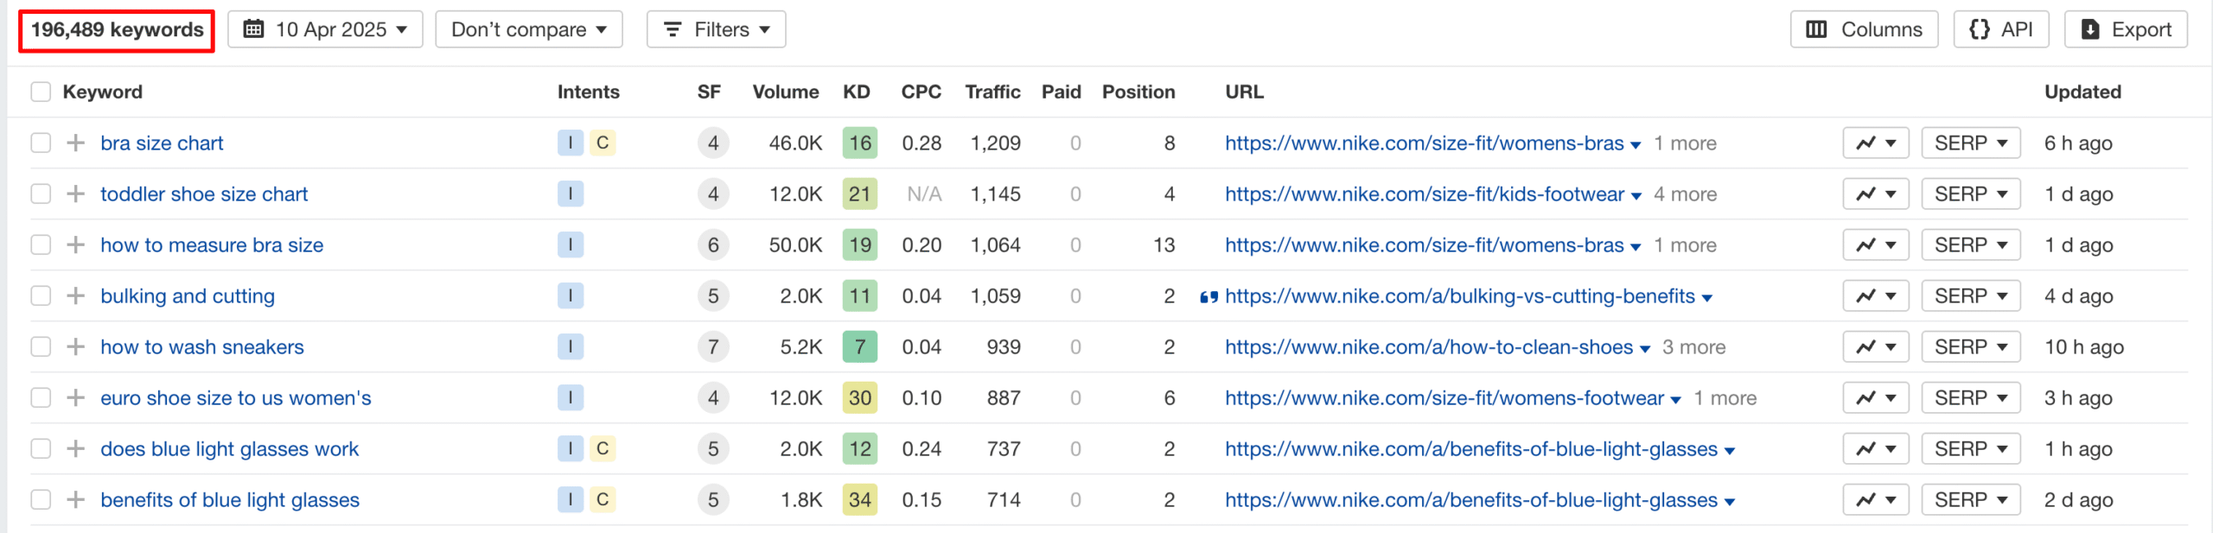Viewport: 2213px width, 533px height.
Task: Click the plus icon beside 'bra size chart'
Action: [x=76, y=143]
